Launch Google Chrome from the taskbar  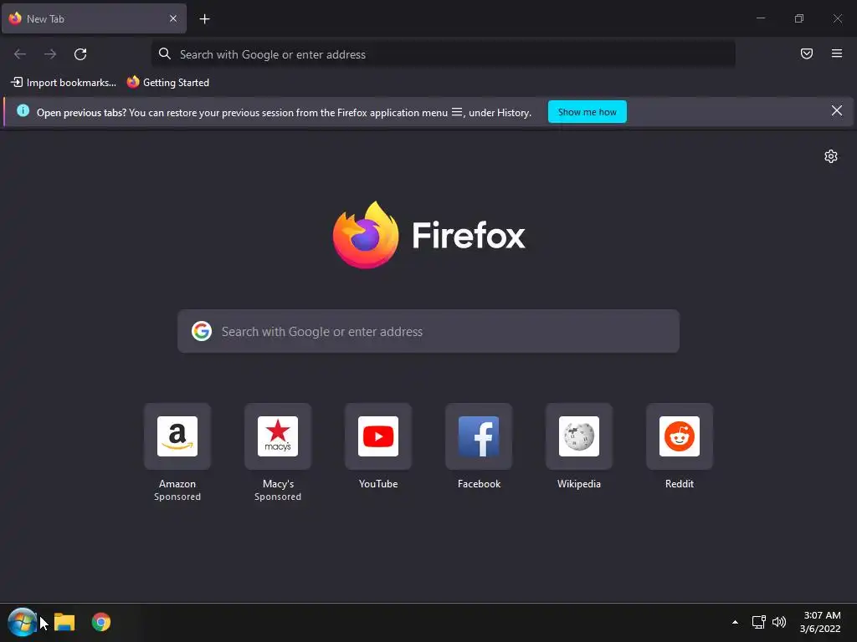(x=101, y=622)
